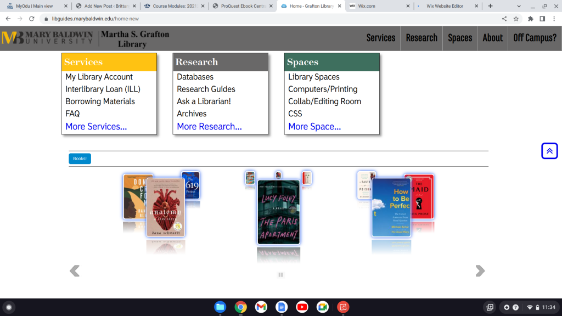Close the ProQuest Ebook Central tab
This screenshot has height=316, width=562.
pos(271,6)
